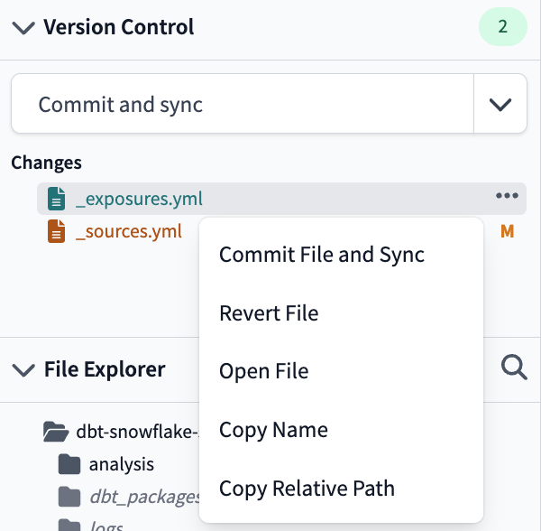Click the analysis folder icon
Viewport: 541px width, 531px height.
69,464
